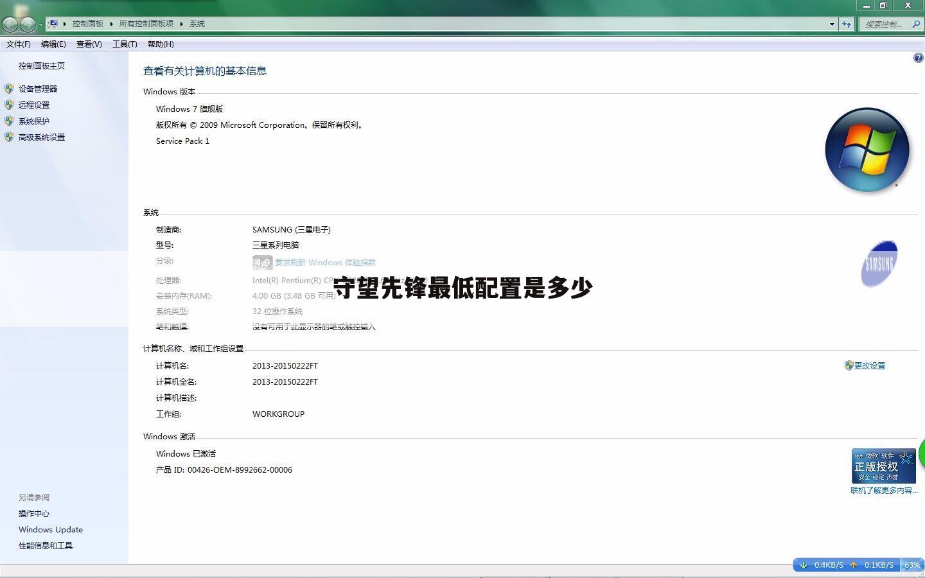
Task: Open 性能信息和工具 link
Action: click(46, 546)
